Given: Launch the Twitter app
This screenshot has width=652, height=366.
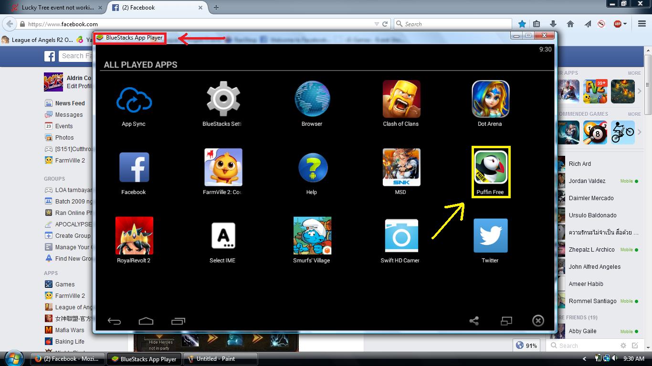Looking at the screenshot, I should pos(490,236).
